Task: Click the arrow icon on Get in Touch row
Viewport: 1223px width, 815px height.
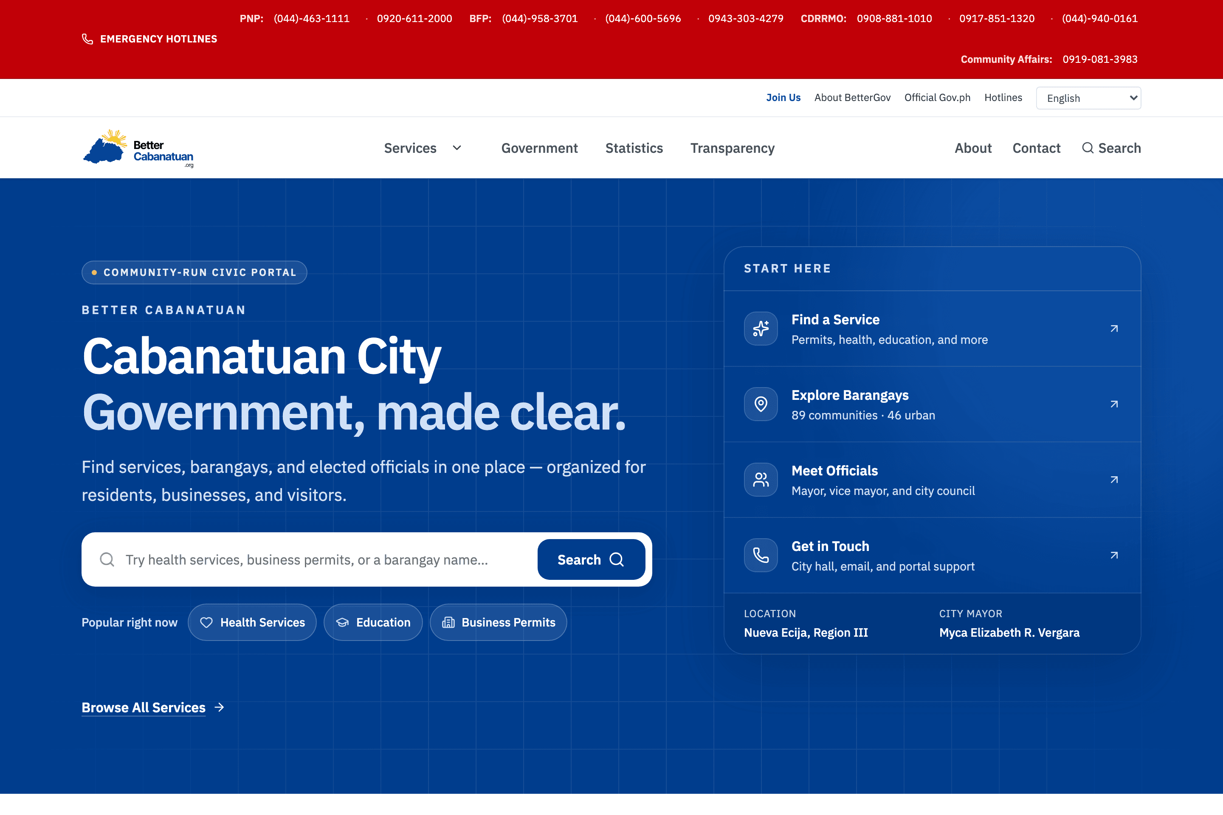Action: click(x=1114, y=555)
